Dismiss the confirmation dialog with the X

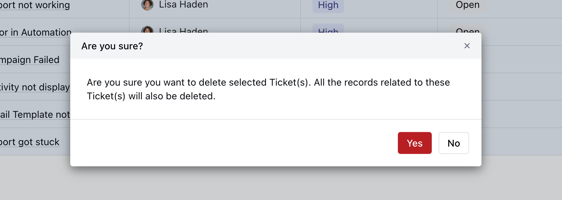click(x=467, y=46)
